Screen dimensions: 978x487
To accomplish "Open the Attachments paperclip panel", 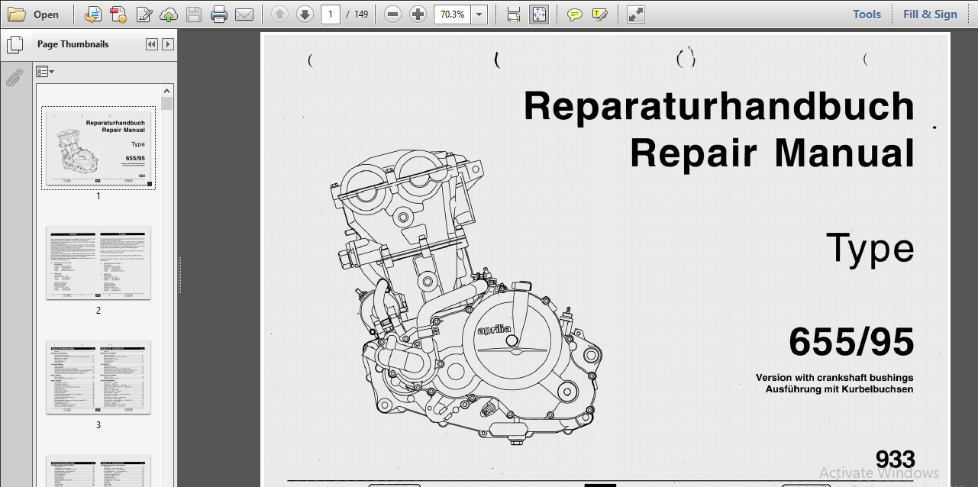I will [x=14, y=76].
